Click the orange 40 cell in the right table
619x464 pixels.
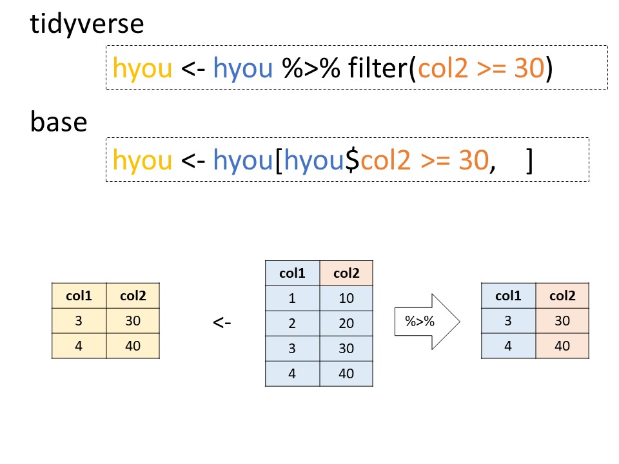click(562, 346)
